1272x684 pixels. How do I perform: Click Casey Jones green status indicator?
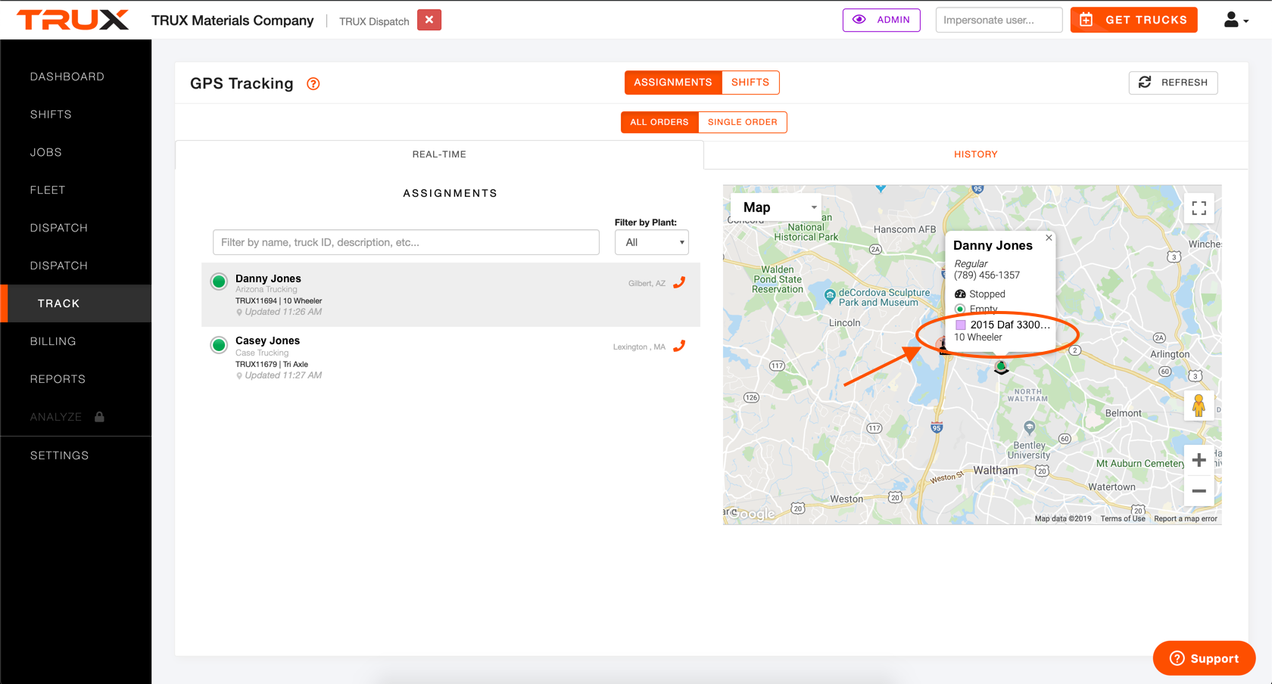[219, 345]
